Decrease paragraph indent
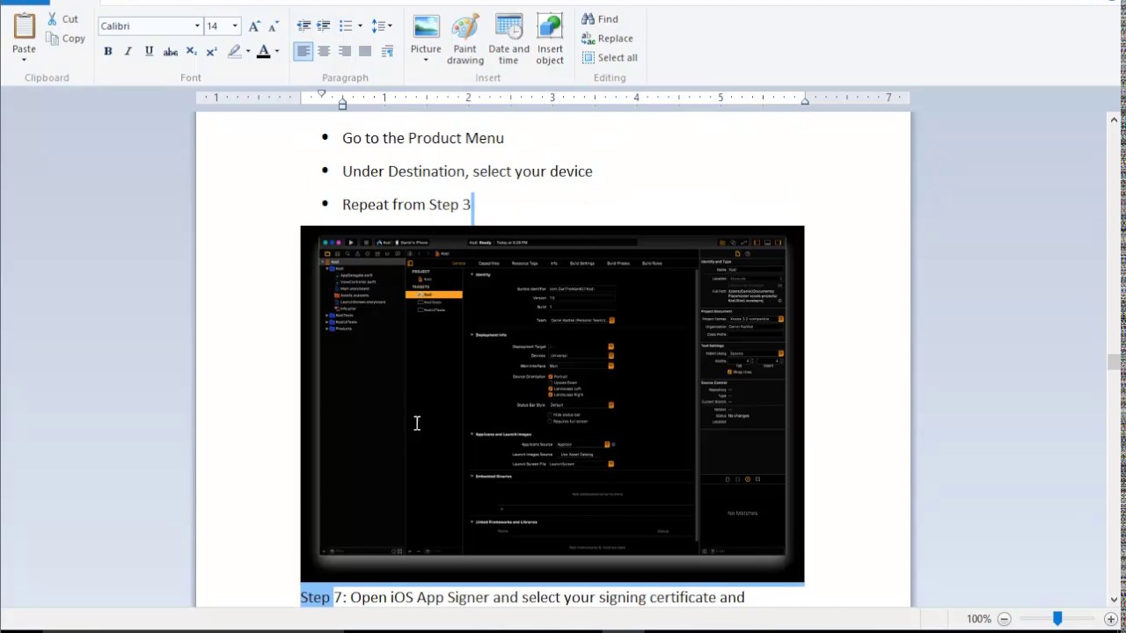This screenshot has height=633, width=1126. click(x=303, y=26)
